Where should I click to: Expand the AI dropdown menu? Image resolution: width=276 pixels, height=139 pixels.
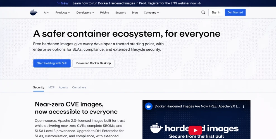46,13
